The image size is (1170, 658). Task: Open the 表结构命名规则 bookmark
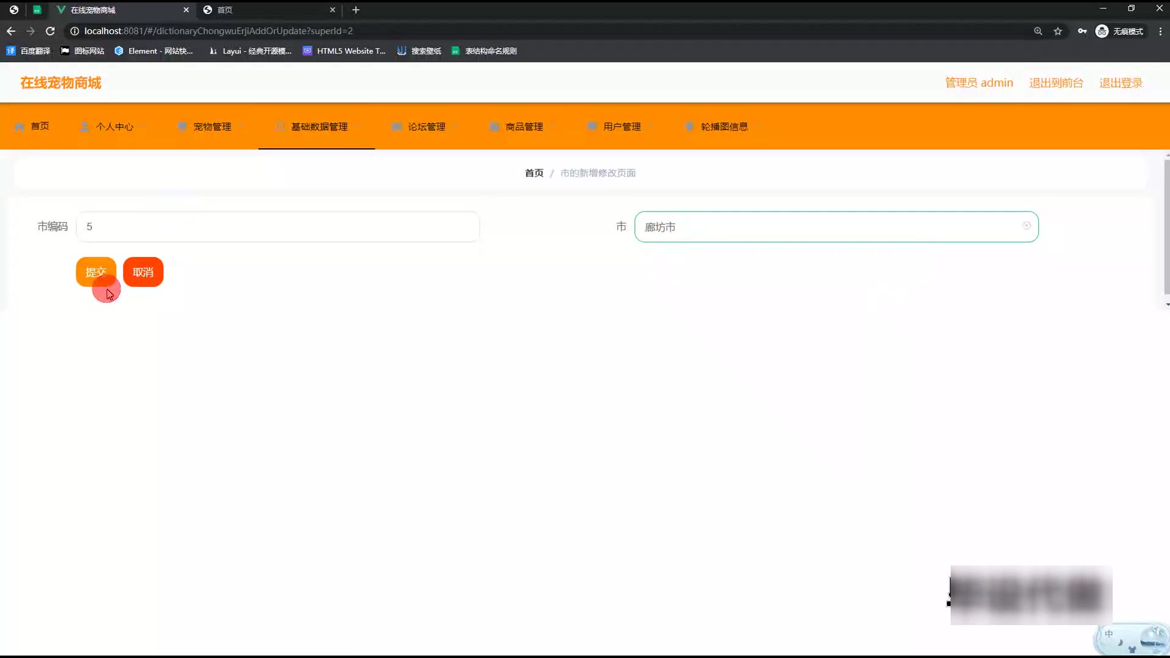click(x=484, y=51)
